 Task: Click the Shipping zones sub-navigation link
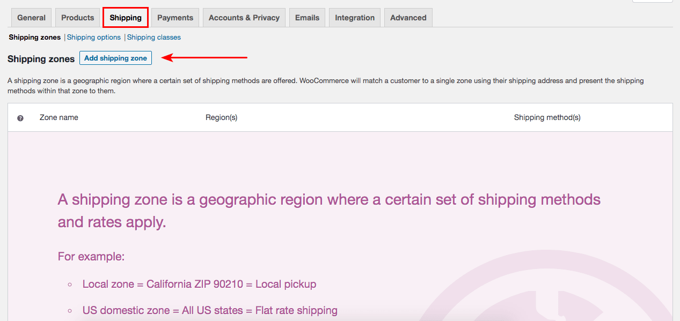coord(35,38)
